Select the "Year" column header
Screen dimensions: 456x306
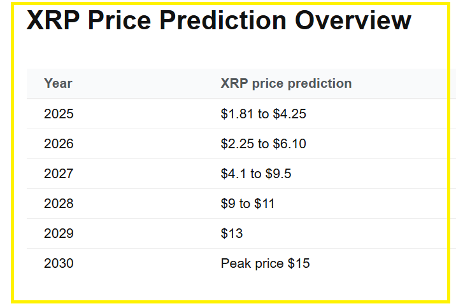tap(58, 83)
